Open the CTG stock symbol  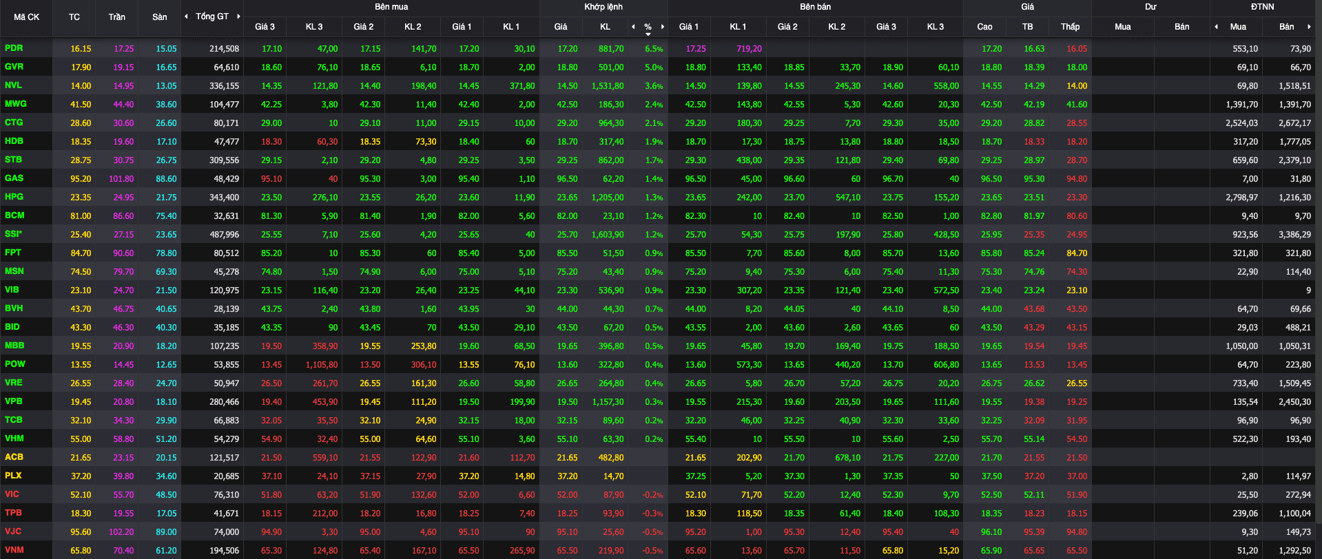(x=14, y=123)
